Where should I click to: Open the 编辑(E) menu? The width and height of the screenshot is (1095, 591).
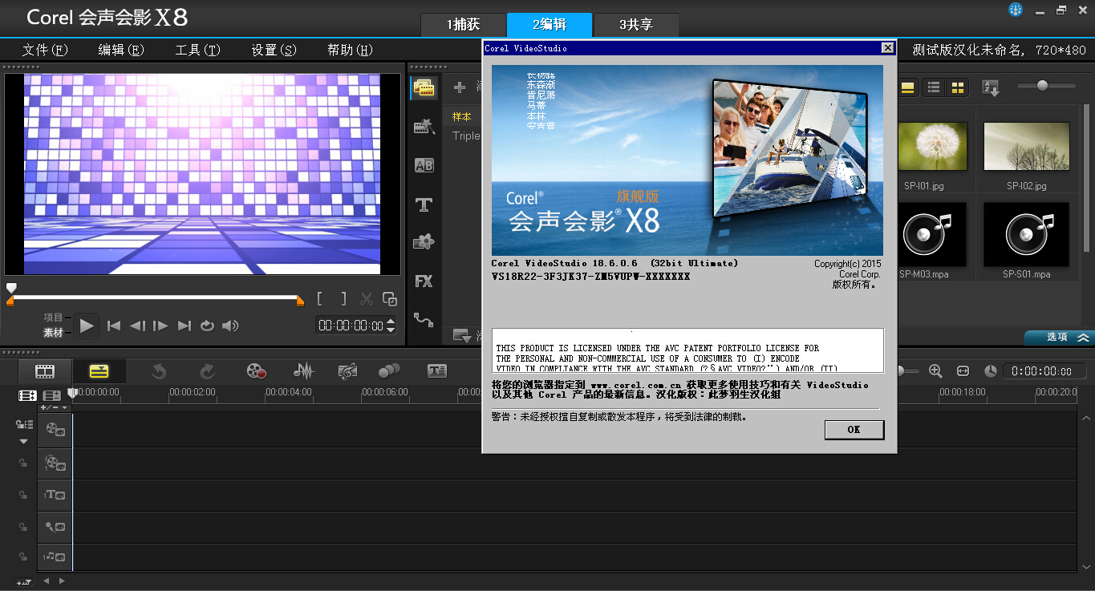click(x=121, y=50)
